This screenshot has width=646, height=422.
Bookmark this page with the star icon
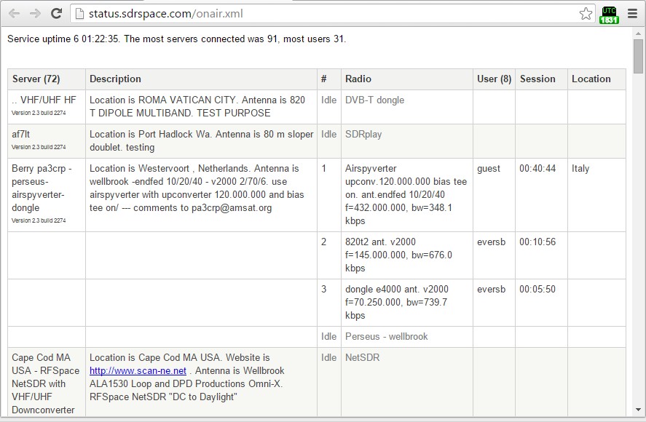pos(586,14)
